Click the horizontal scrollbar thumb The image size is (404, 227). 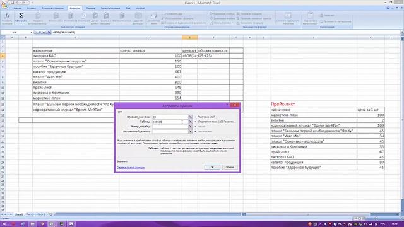click(x=308, y=214)
